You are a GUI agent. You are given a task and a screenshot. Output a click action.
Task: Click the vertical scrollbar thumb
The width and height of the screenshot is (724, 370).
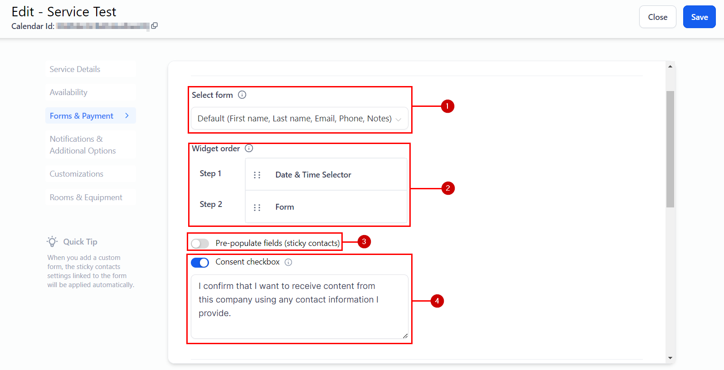tap(670, 149)
